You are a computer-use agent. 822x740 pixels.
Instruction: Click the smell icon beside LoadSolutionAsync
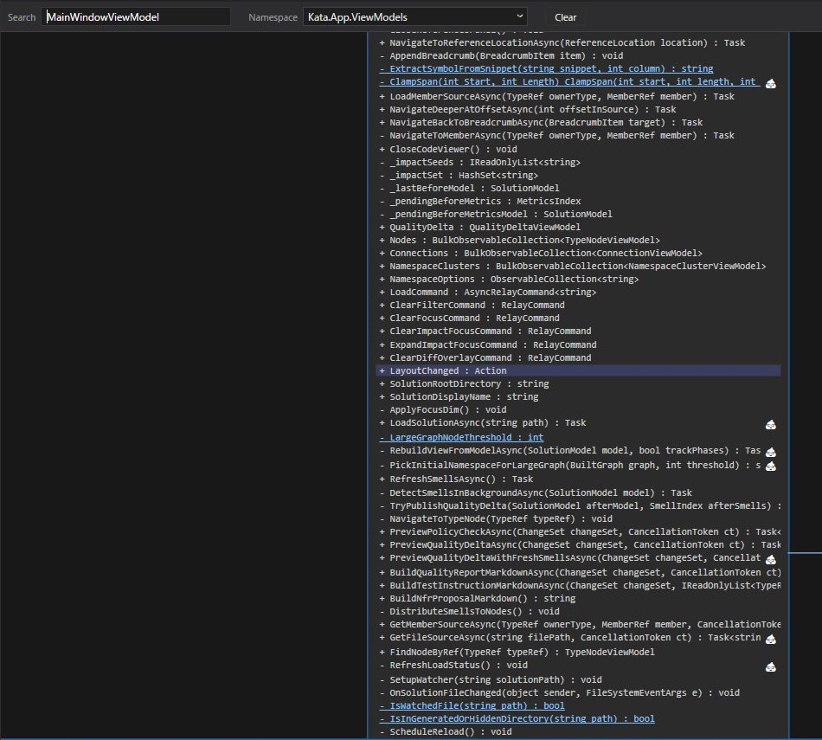(x=771, y=424)
